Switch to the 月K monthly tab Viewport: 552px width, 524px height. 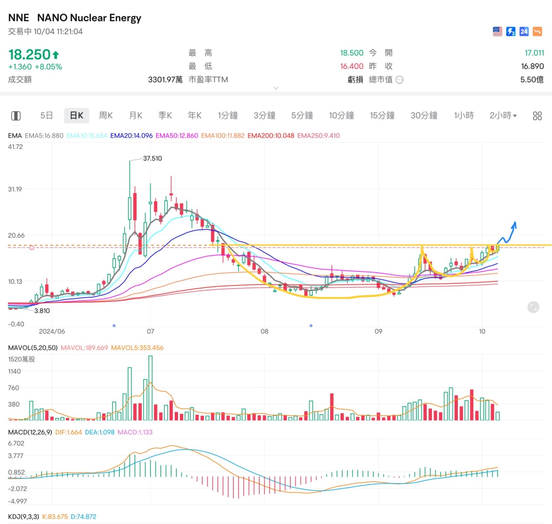[x=136, y=115]
